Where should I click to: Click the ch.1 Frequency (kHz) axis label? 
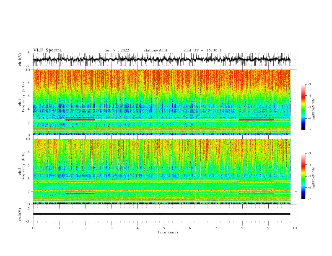tap(22, 96)
